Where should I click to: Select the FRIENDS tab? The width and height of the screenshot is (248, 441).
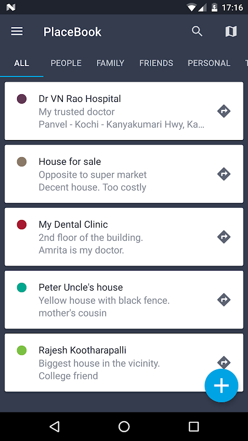[157, 63]
